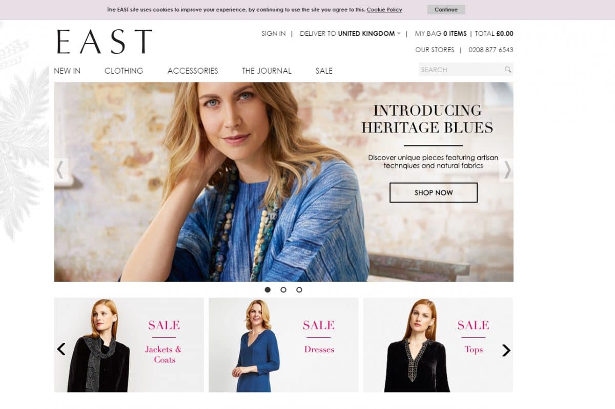Click the search magnifying glass icon
The width and height of the screenshot is (615, 409).
point(507,70)
